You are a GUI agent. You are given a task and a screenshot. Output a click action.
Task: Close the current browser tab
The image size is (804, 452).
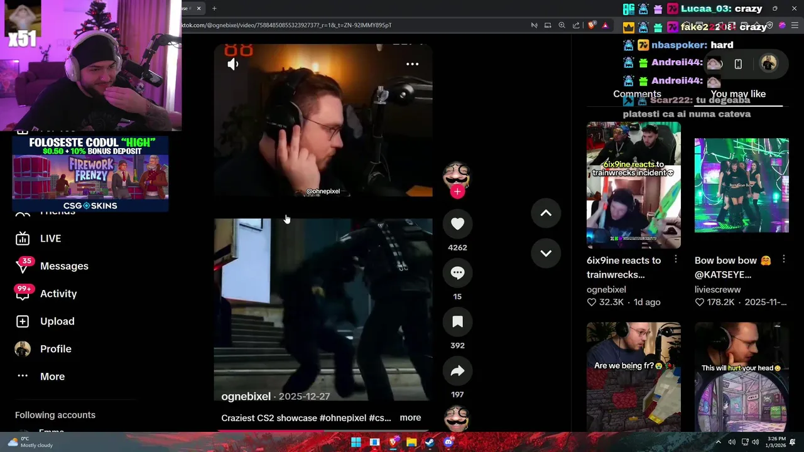[198, 8]
